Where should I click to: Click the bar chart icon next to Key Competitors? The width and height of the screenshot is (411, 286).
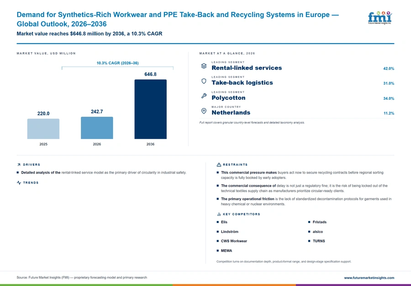pos(219,214)
